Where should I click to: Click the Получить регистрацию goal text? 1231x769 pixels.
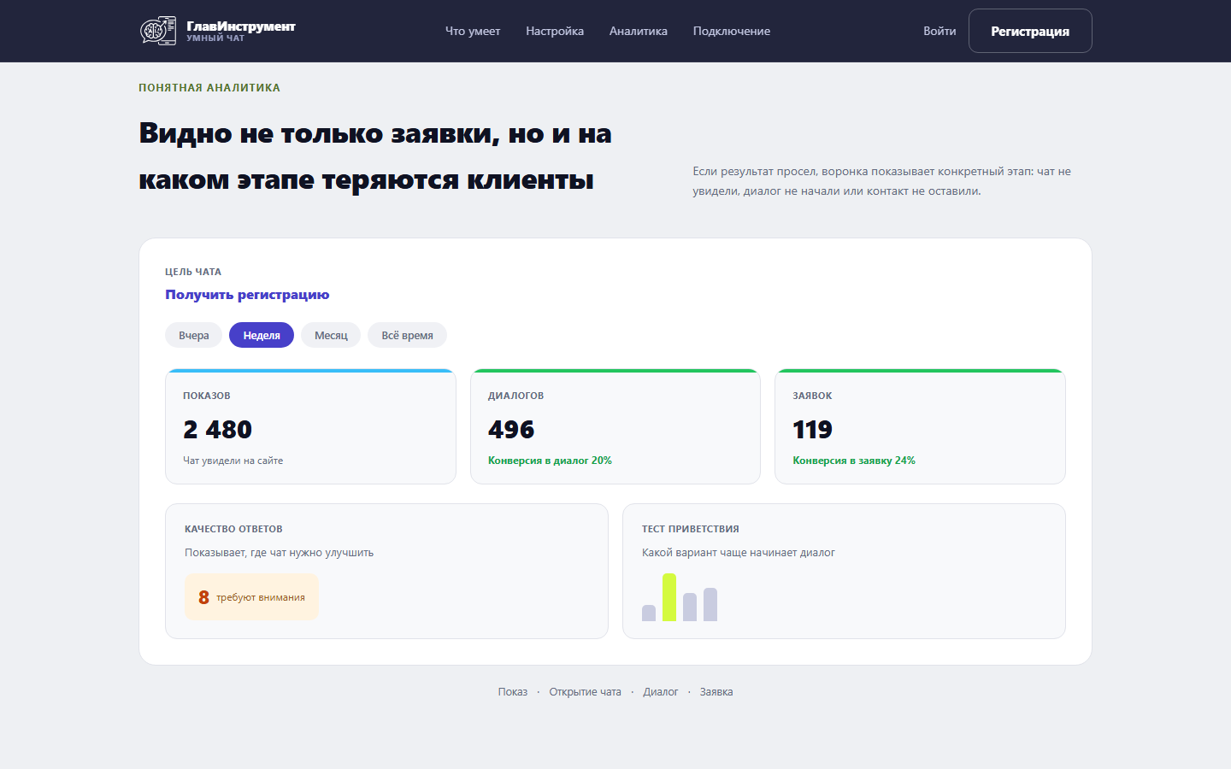click(x=247, y=295)
